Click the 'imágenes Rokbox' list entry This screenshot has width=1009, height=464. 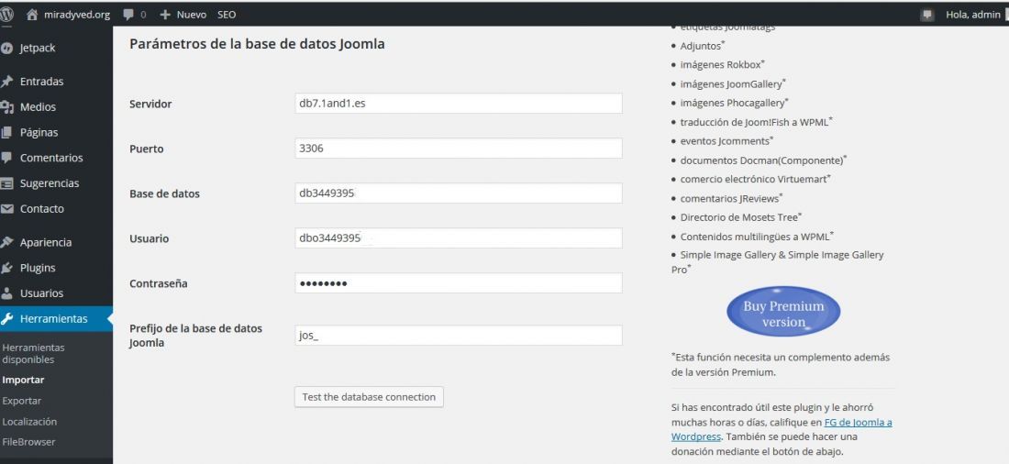722,64
